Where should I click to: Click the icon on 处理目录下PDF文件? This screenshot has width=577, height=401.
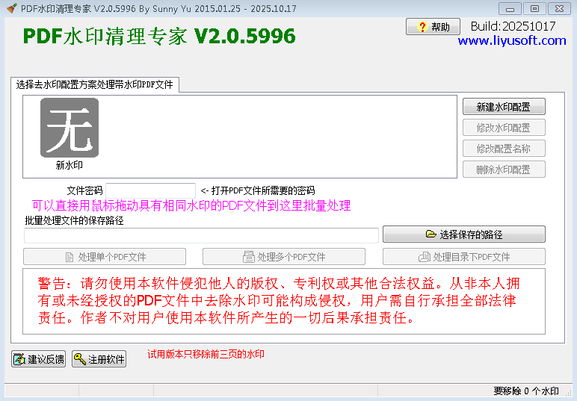(x=425, y=257)
